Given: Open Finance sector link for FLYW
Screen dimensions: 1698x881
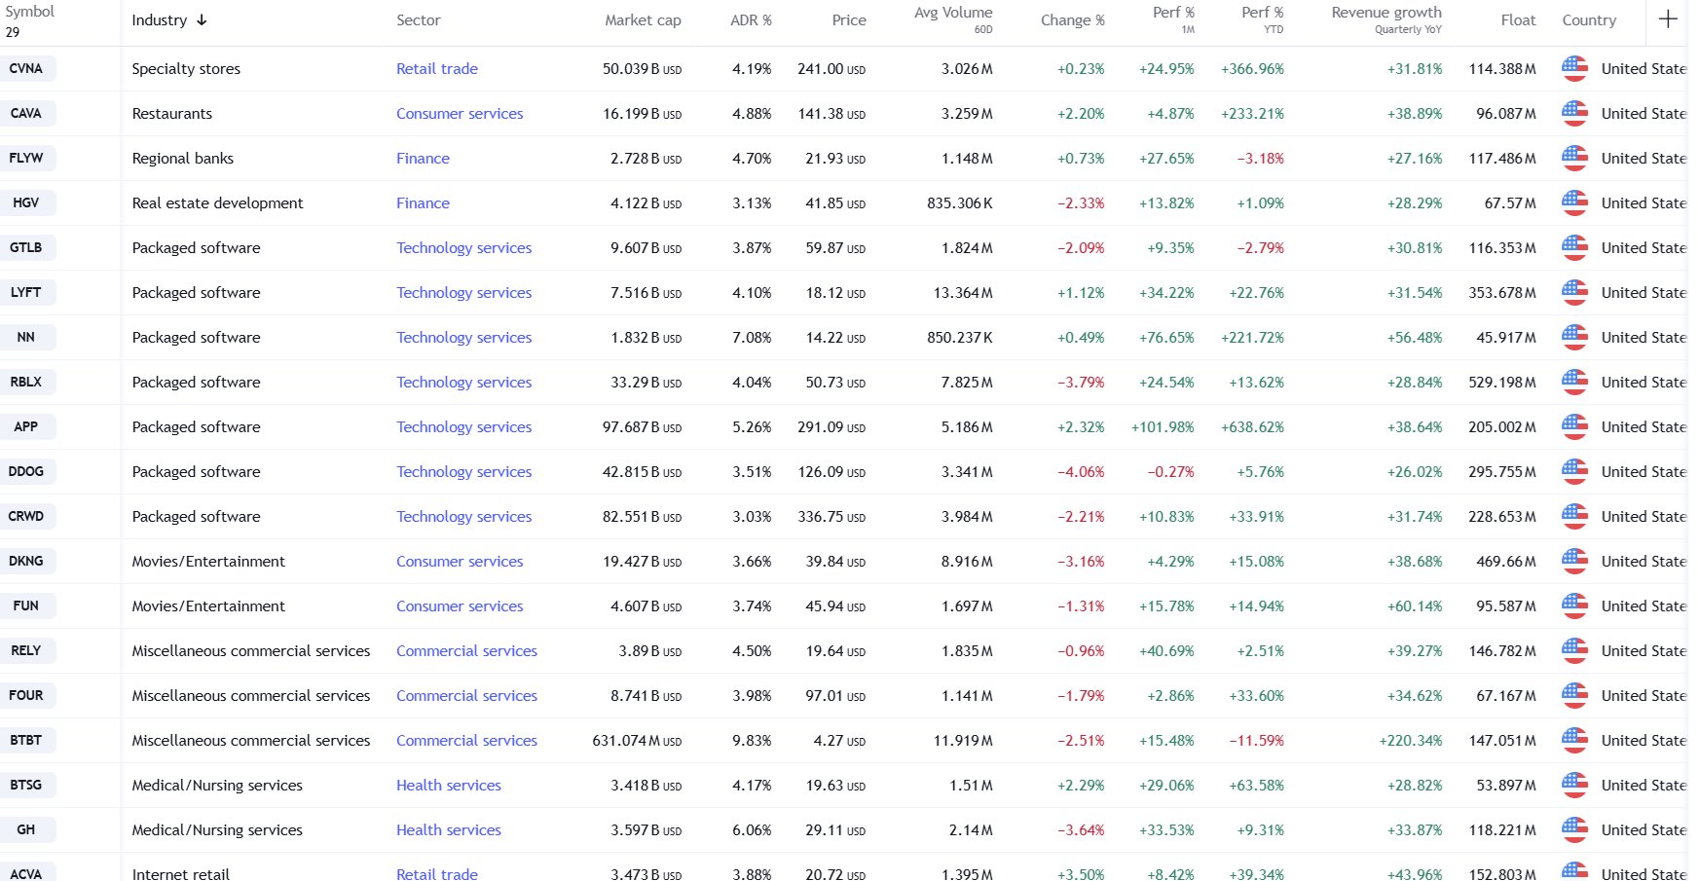Looking at the screenshot, I should point(423,158).
